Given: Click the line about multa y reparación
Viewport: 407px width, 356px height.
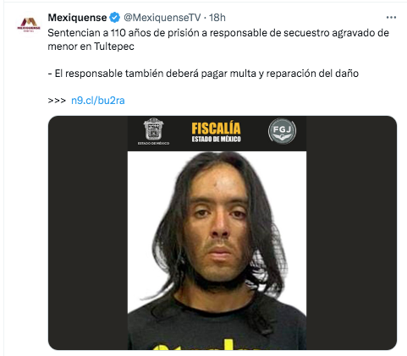Looking at the screenshot, I should 203,74.
